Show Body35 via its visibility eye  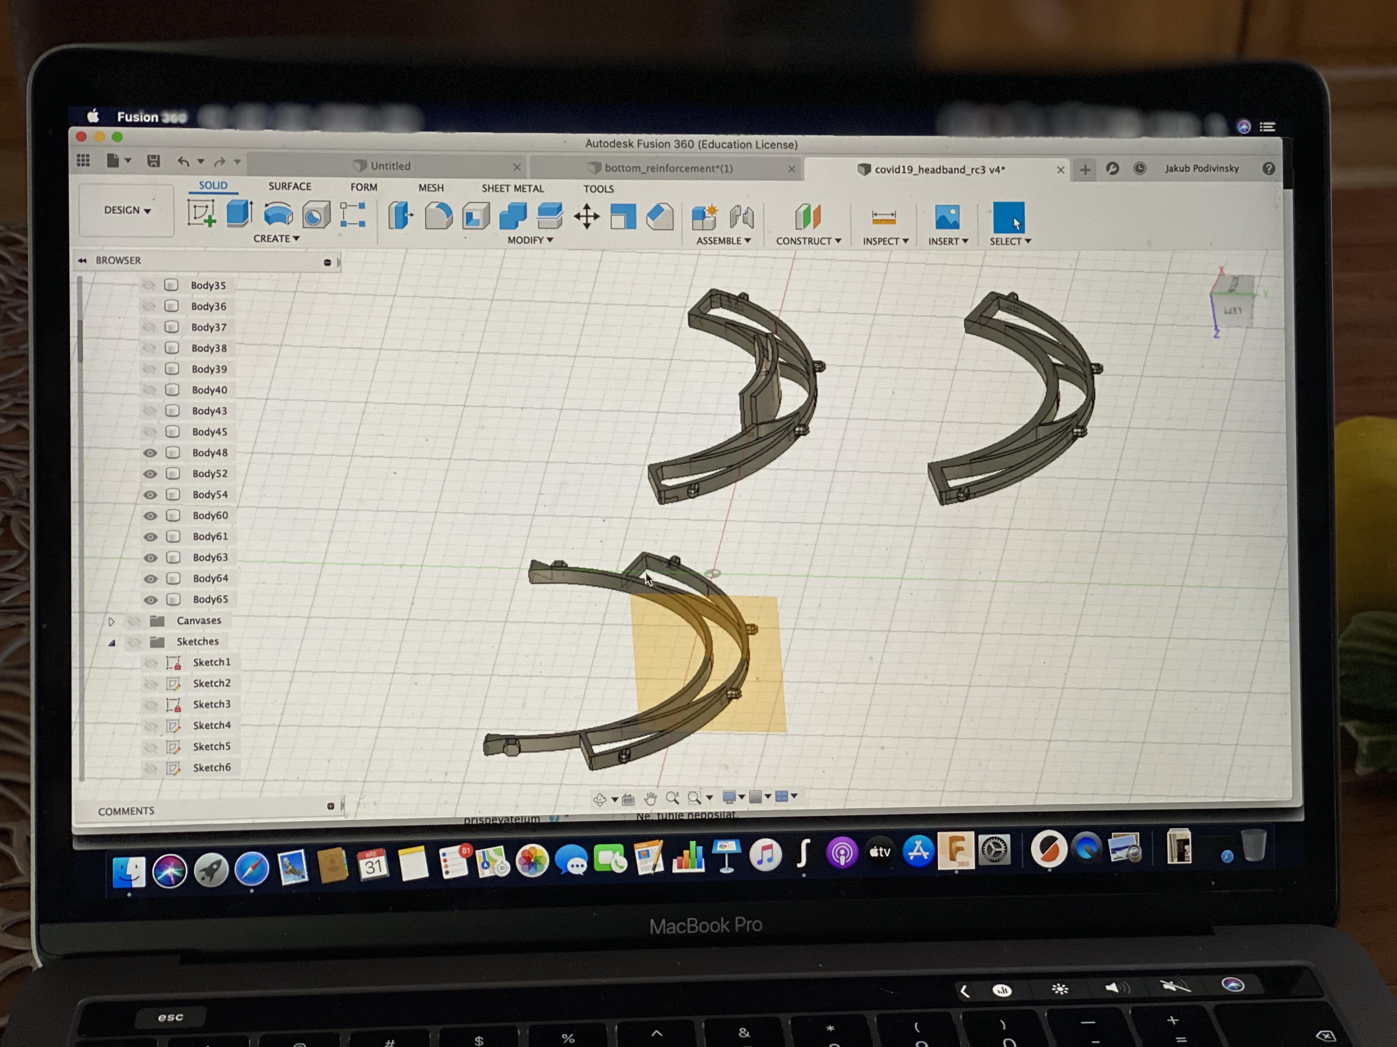click(x=148, y=285)
